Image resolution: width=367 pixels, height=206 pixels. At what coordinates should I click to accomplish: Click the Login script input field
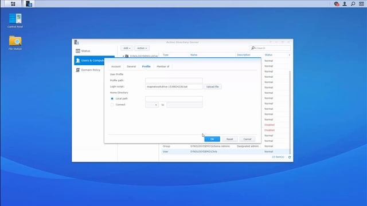(174, 86)
